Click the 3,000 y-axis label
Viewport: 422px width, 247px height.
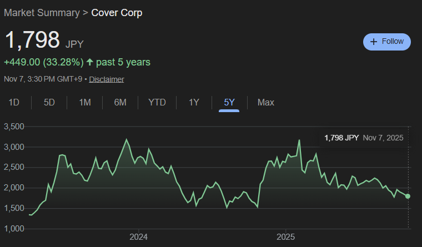[14, 147]
